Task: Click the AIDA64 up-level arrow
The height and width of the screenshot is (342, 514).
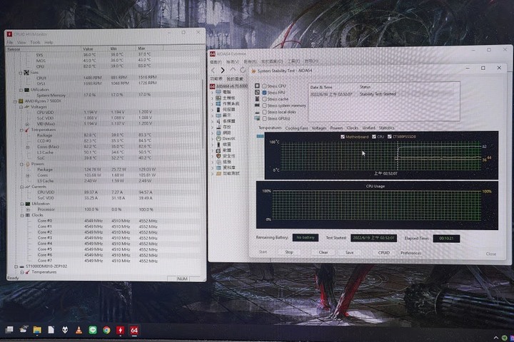Action: (233, 70)
